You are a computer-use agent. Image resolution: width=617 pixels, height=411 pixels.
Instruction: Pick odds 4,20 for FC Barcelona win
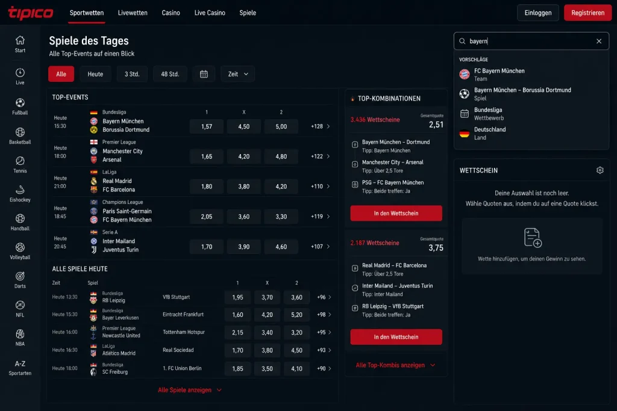point(281,187)
